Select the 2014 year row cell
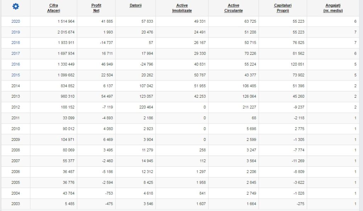Screen dimensions: 363x211 (x=16, y=86)
